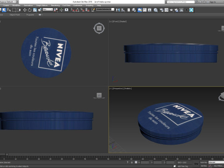Toggle Scene Explorer icon
The height and width of the screenshot is (168, 224).
(x=129, y=10)
